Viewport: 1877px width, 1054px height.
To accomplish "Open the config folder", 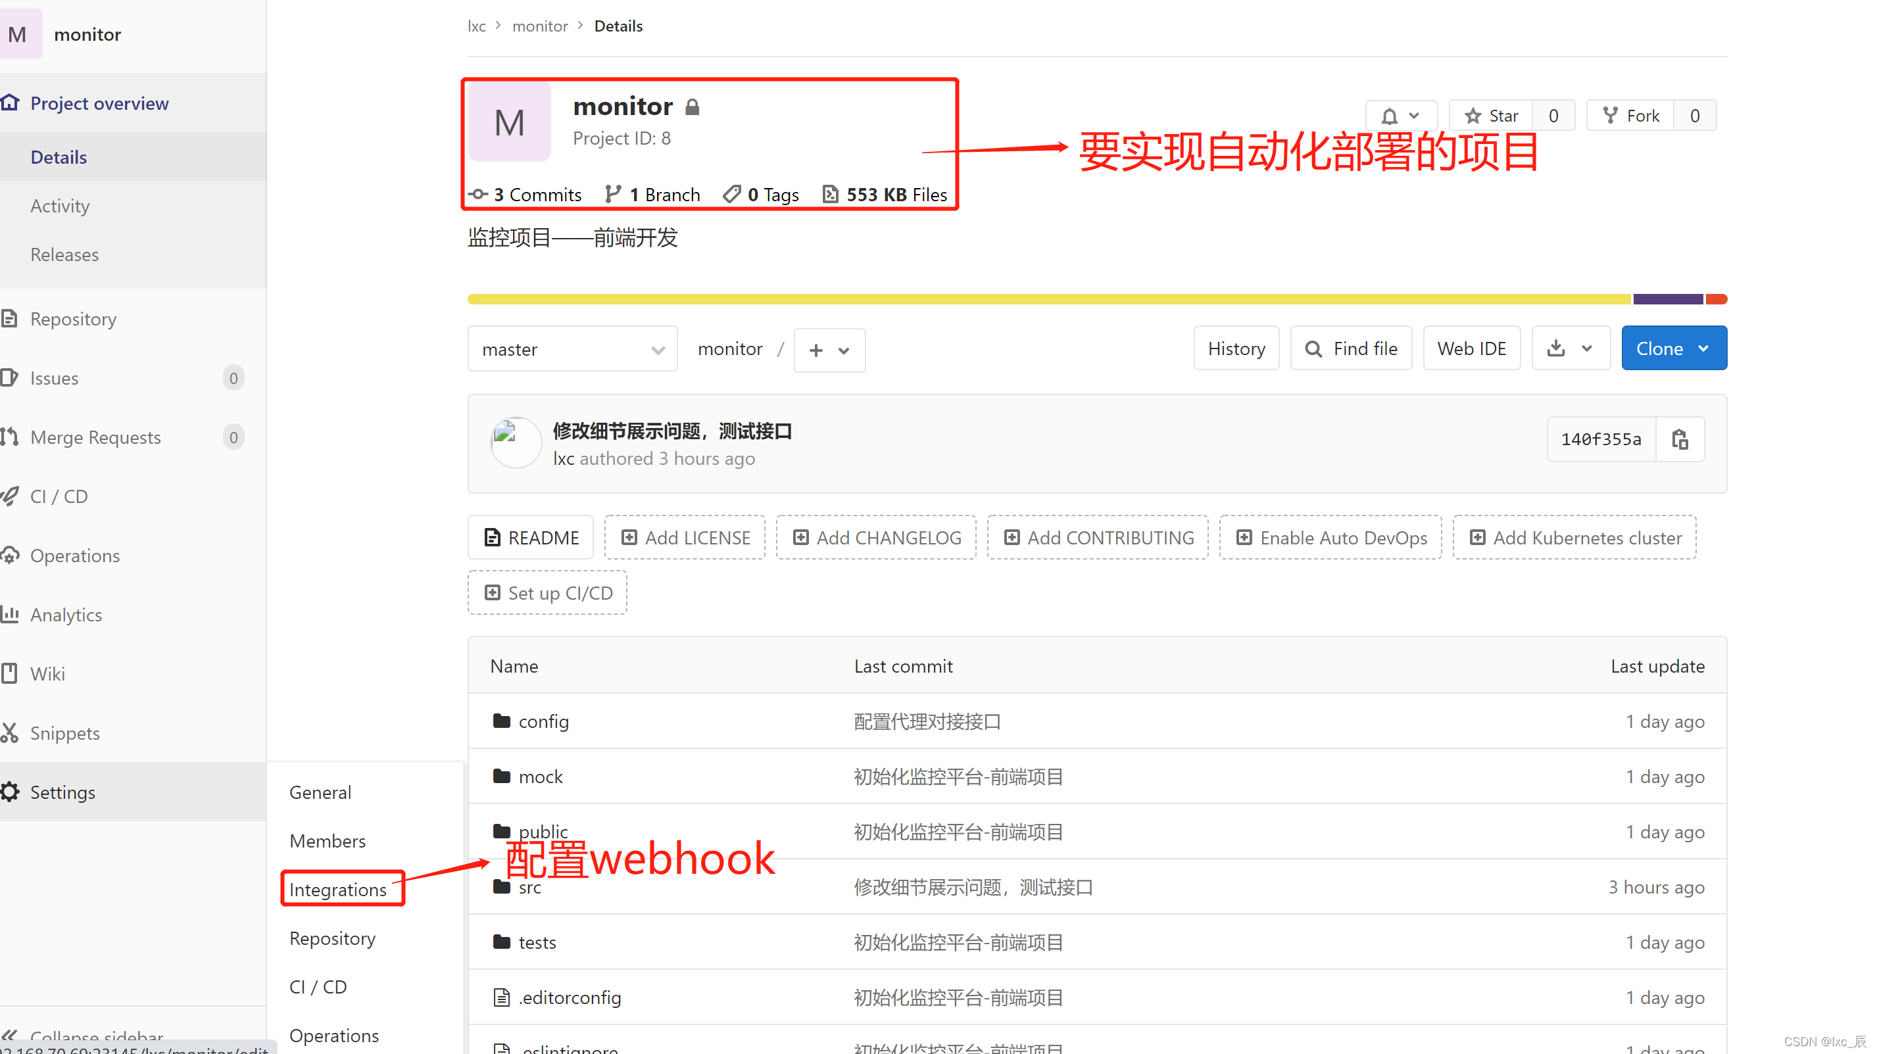I will [x=544, y=721].
